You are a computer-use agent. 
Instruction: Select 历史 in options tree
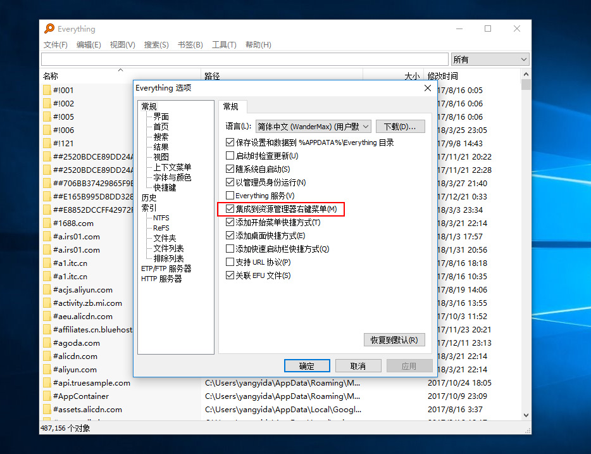[x=149, y=198]
